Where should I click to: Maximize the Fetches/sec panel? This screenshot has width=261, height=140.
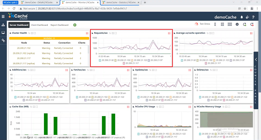coord(94,70)
